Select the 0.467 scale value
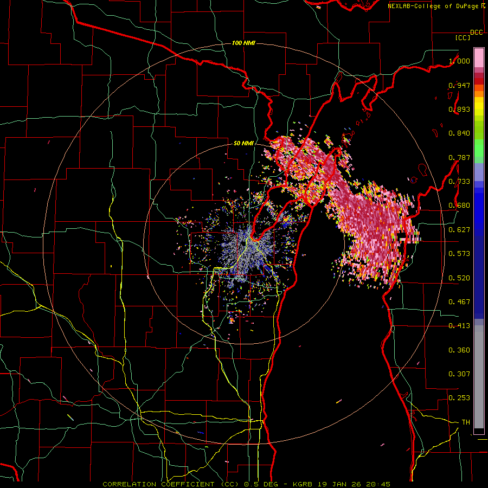488x488 pixels. pos(459,302)
